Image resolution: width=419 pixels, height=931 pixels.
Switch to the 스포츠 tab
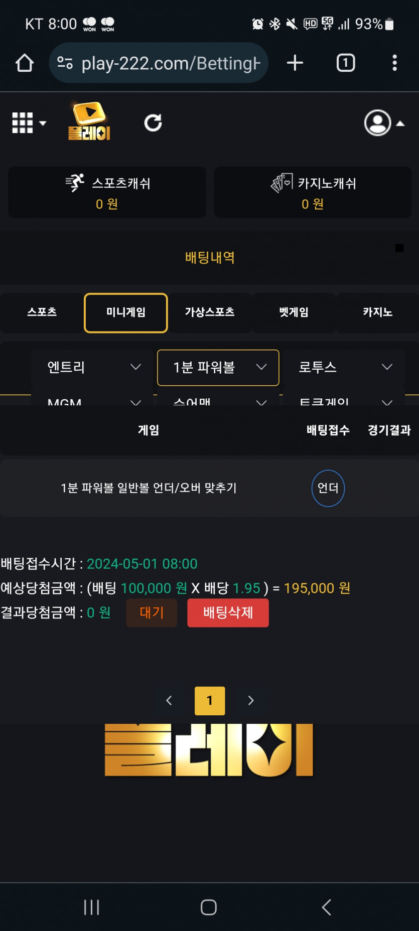pos(42,313)
